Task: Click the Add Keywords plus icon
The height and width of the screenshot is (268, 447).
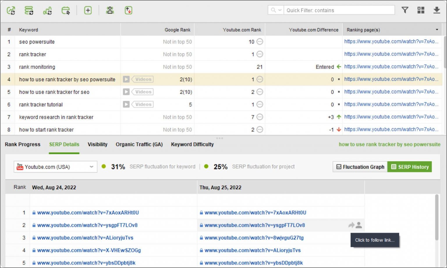Action: point(88,10)
